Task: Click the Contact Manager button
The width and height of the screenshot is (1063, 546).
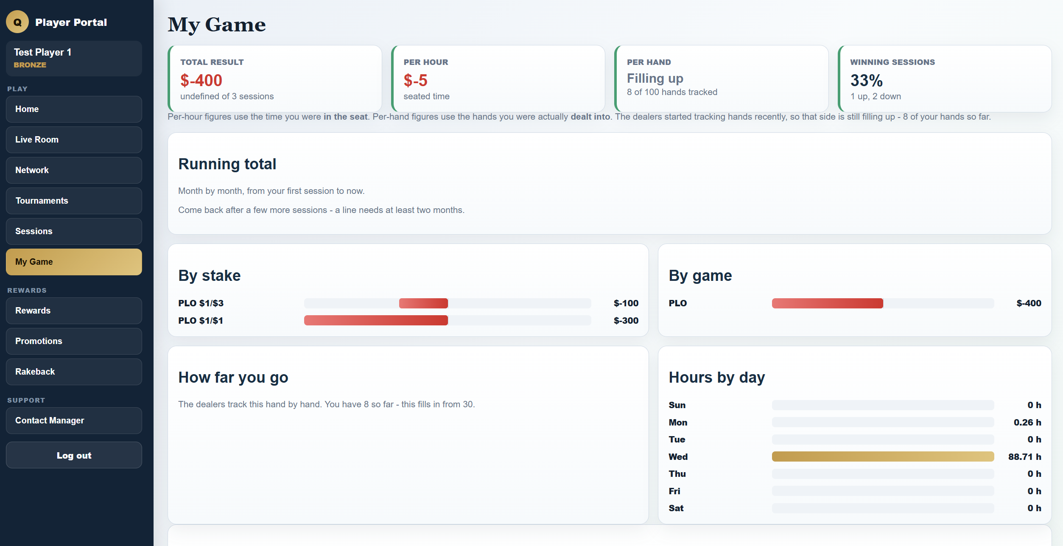Action: 74,420
